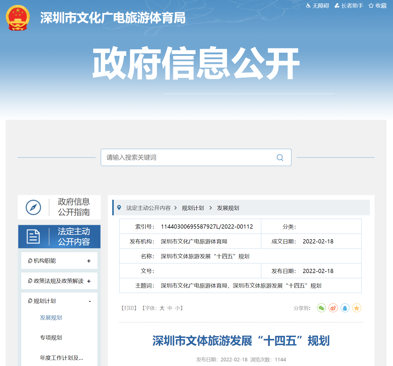Share the page to Weibo

pyautogui.click(x=333, y=308)
